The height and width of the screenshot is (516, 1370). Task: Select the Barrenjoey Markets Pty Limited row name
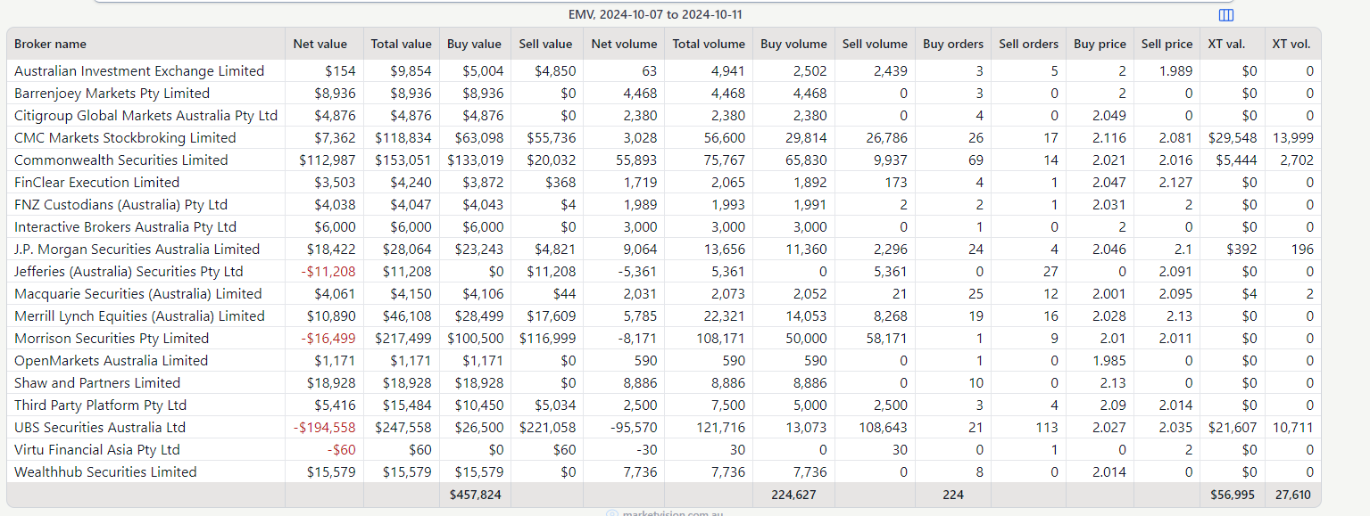pos(112,94)
